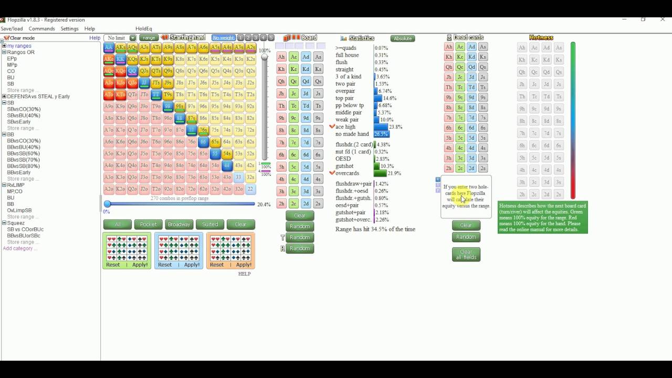
Task: Open the Commands menu
Action: click(x=41, y=29)
